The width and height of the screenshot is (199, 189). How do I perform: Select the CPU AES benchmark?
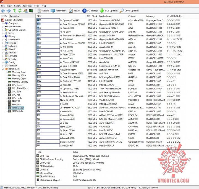pyautogui.click(x=16, y=95)
